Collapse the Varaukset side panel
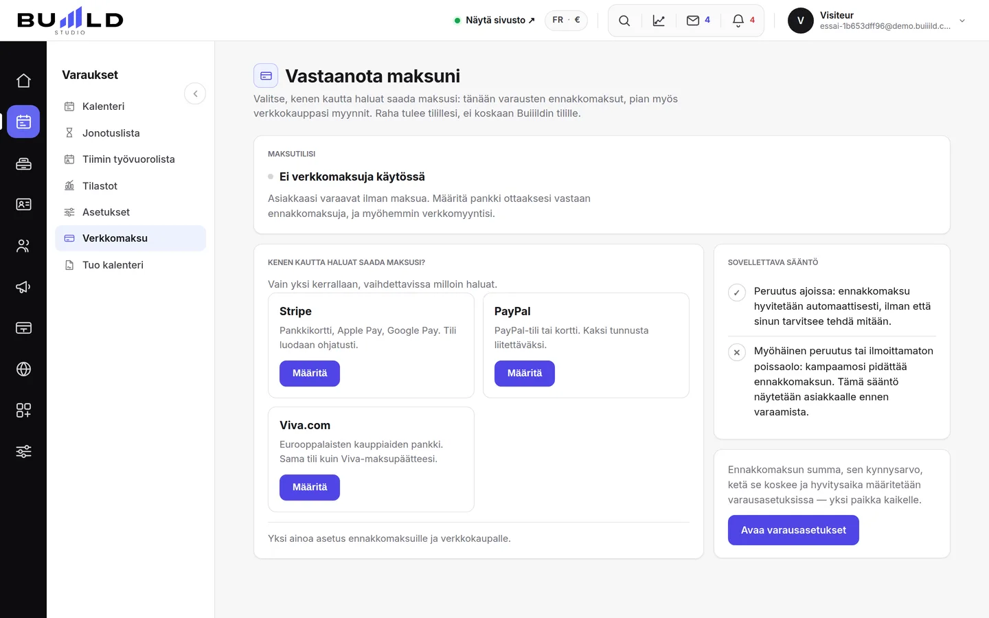Viewport: 989px width, 618px height. [195, 93]
